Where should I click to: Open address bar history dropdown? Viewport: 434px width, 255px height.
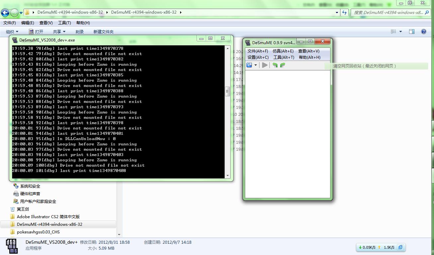click(337, 13)
